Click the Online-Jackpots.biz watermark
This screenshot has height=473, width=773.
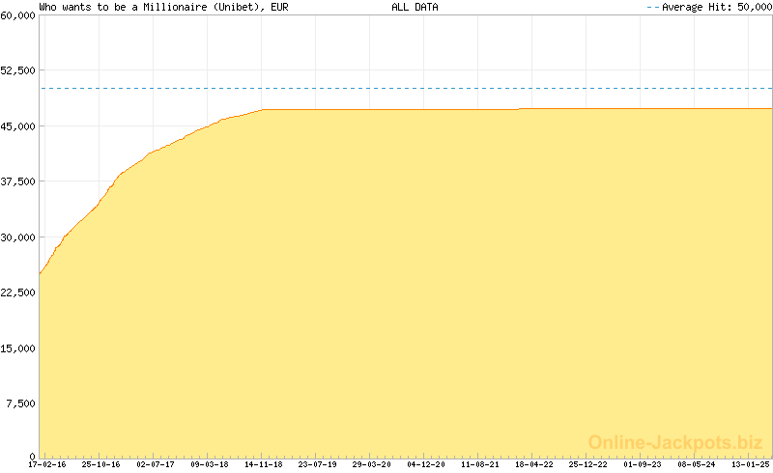(x=676, y=443)
